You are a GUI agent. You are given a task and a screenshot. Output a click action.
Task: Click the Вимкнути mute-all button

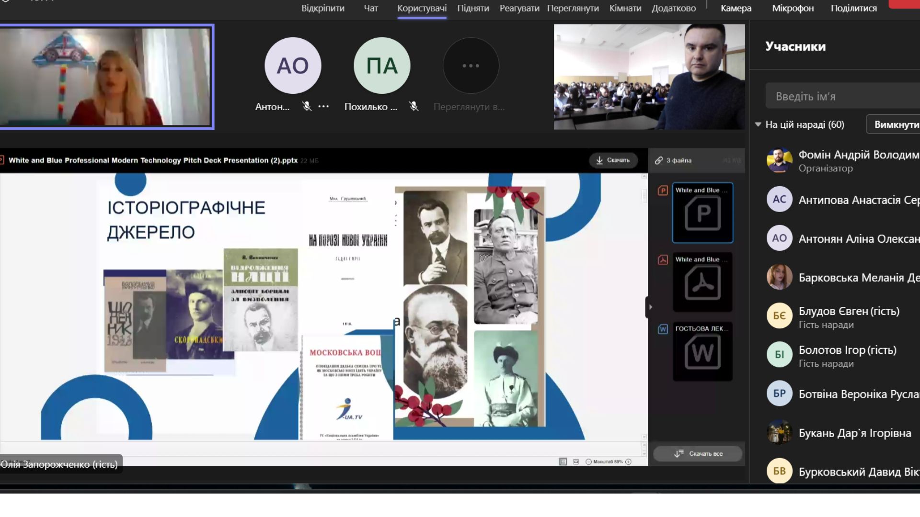coord(893,124)
